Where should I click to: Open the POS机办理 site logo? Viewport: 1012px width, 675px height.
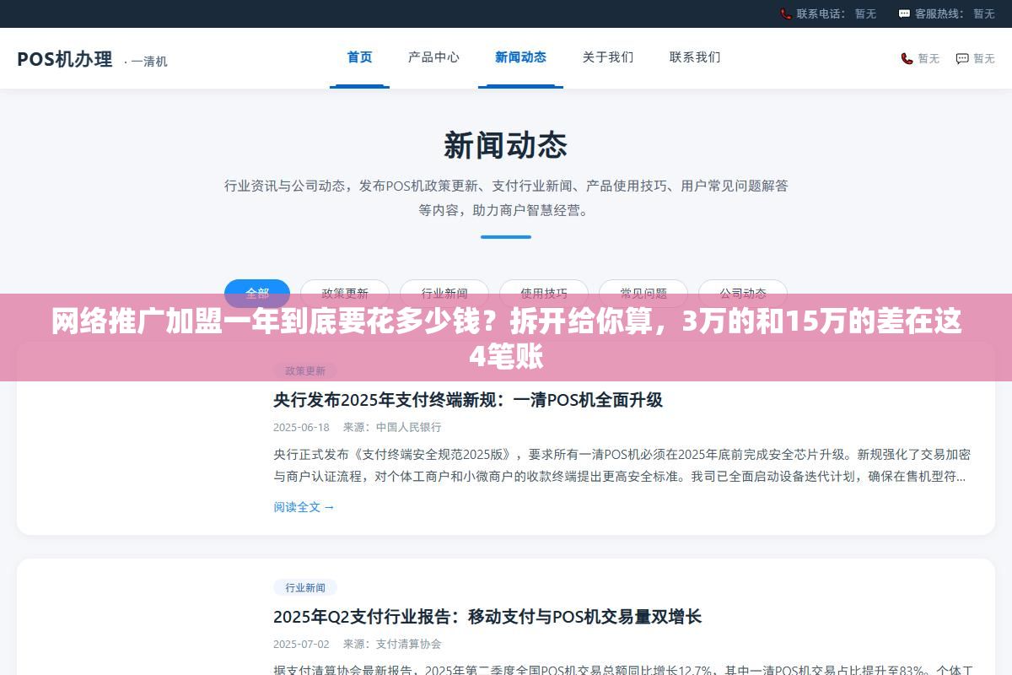point(65,59)
